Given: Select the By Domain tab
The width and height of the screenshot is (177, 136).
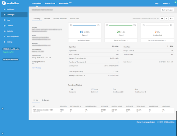Looking at the screenshot, I should tap(46, 100).
